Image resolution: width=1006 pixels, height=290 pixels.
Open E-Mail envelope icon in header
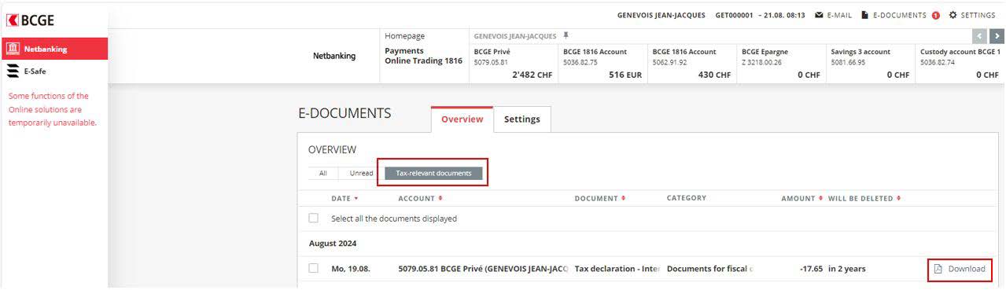(819, 15)
